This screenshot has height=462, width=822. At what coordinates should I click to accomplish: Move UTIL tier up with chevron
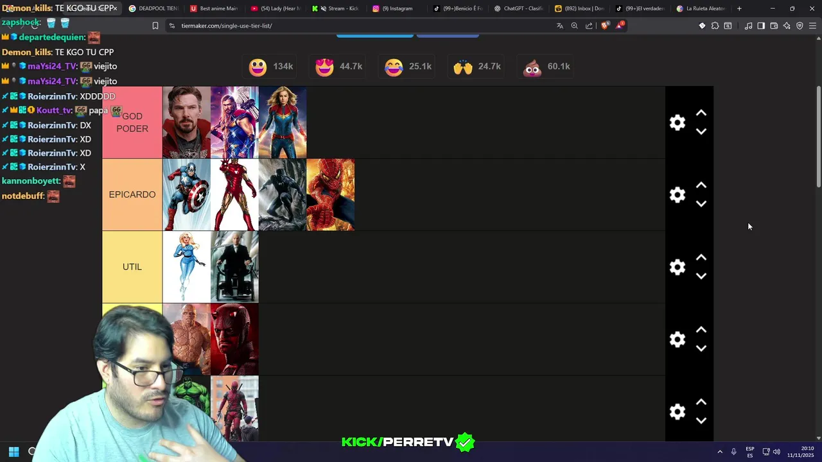click(701, 258)
